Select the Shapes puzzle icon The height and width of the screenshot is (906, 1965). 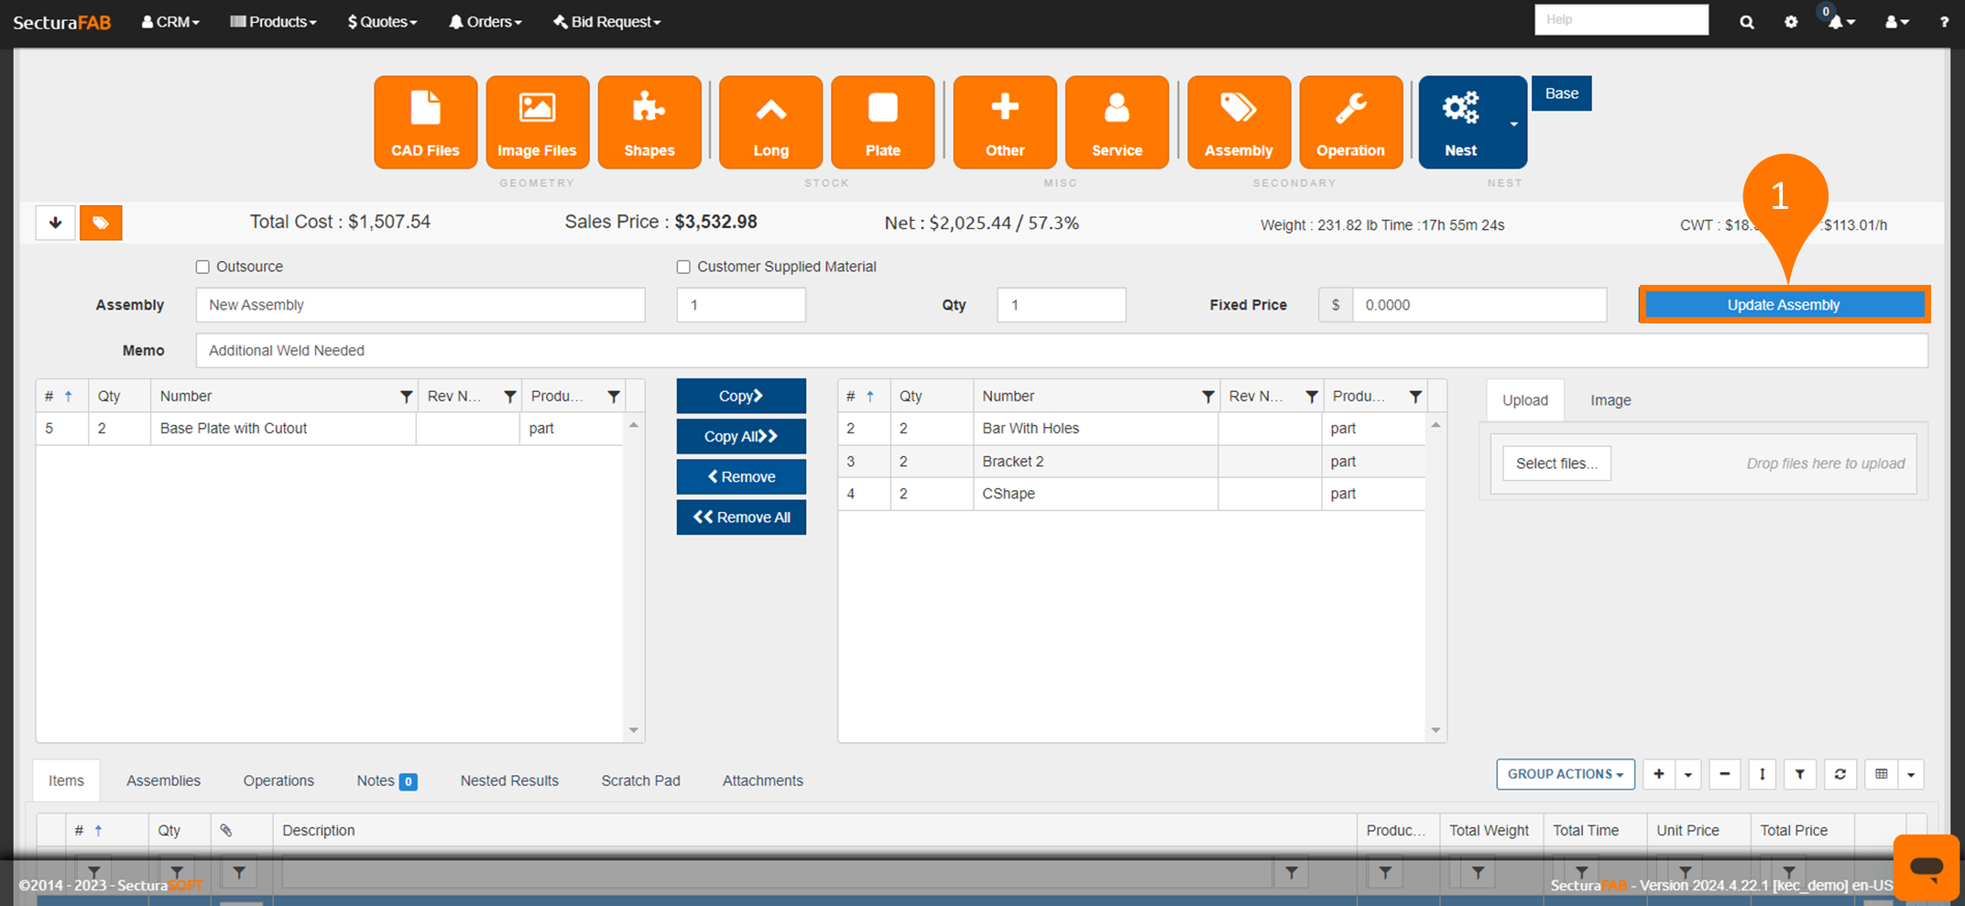click(x=649, y=123)
